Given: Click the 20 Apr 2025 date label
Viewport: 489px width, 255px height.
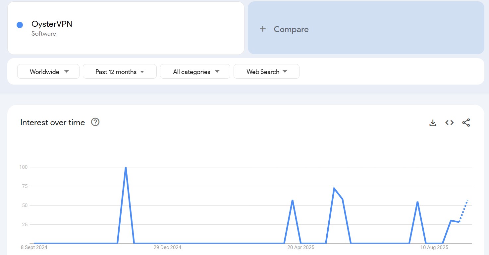Looking at the screenshot, I should 301,247.
